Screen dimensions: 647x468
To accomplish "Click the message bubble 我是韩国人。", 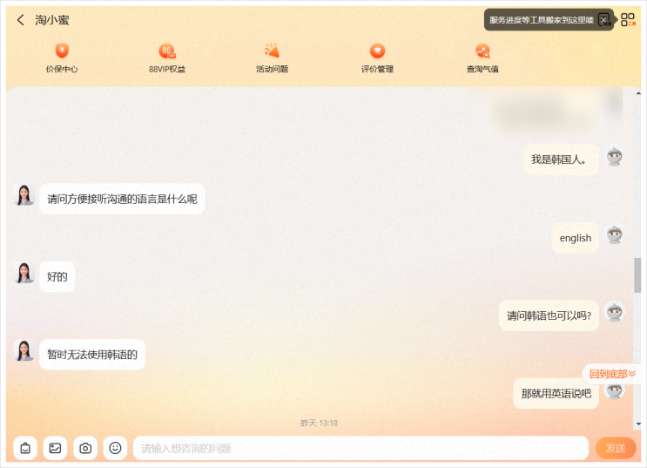I will pos(561,159).
